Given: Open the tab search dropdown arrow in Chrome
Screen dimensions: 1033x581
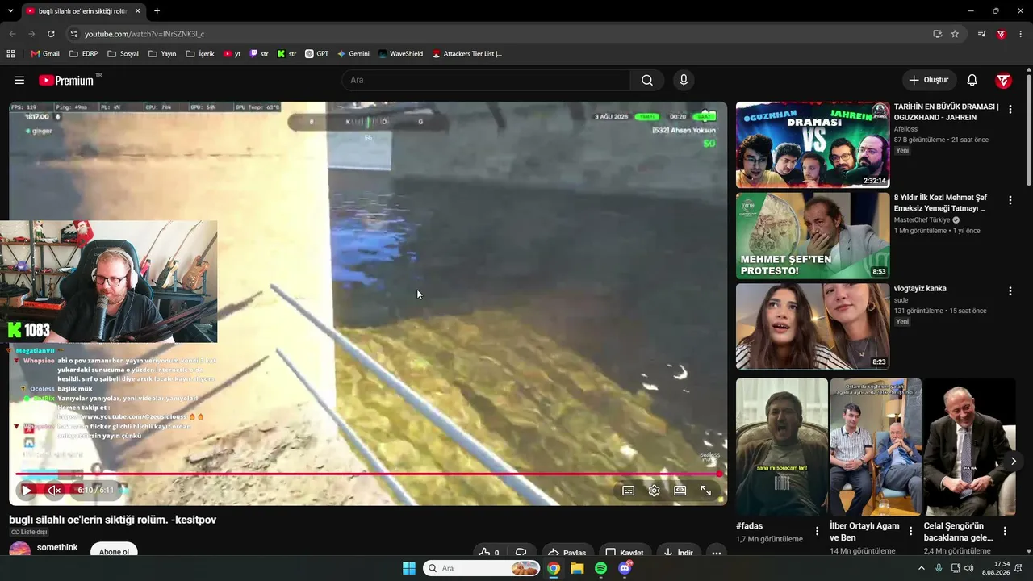Looking at the screenshot, I should (x=10, y=11).
